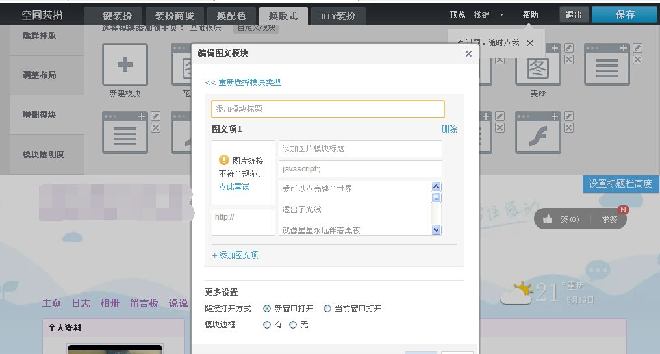Click 添加图文项 link
Screen dimensions: 660x354
pyautogui.click(x=235, y=255)
